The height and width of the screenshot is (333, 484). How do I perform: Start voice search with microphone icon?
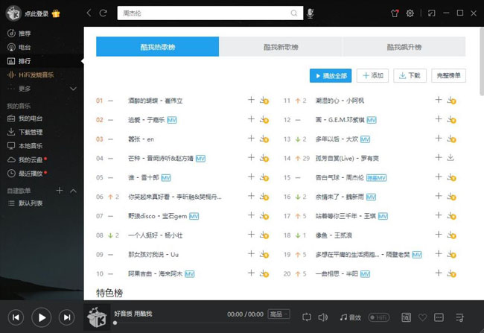pos(311,13)
